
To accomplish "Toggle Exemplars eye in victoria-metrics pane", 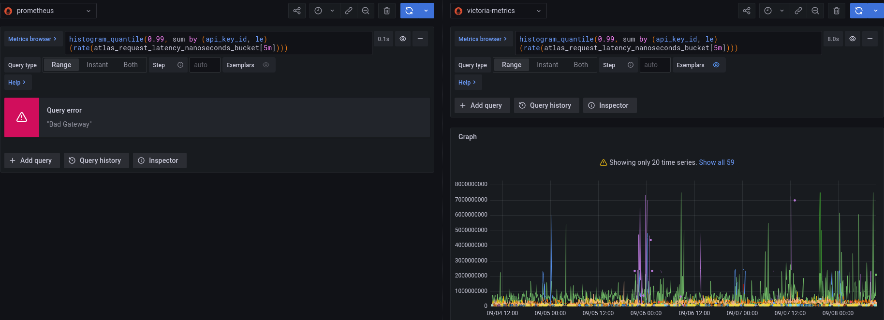I will 716,65.
